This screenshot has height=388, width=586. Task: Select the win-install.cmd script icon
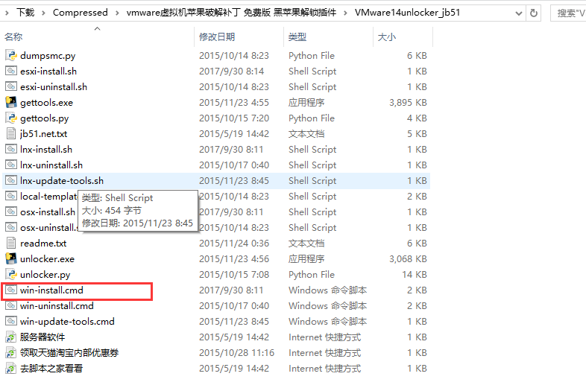11,290
